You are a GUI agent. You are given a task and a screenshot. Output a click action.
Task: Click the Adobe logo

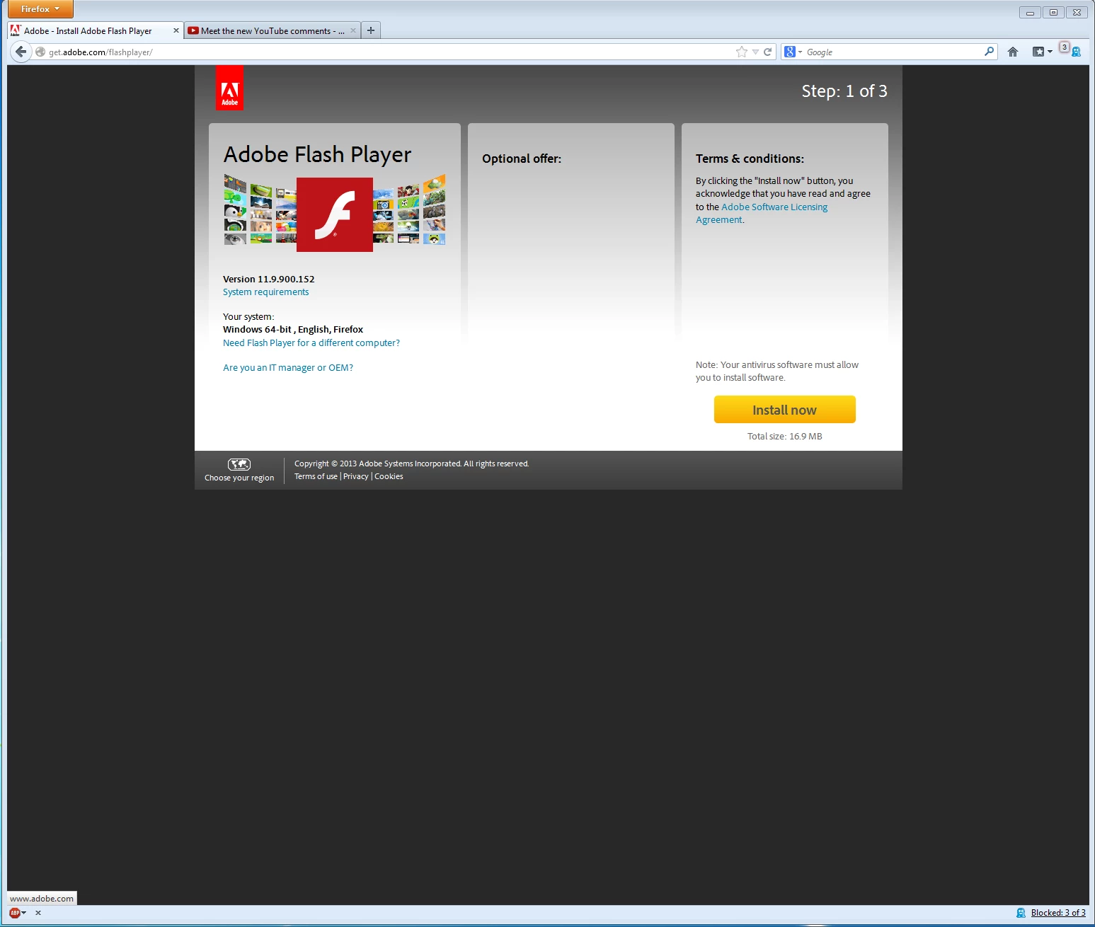click(x=229, y=88)
